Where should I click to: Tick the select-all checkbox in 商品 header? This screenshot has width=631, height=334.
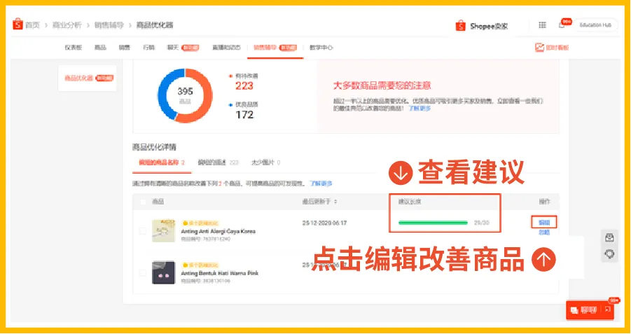[143, 202]
